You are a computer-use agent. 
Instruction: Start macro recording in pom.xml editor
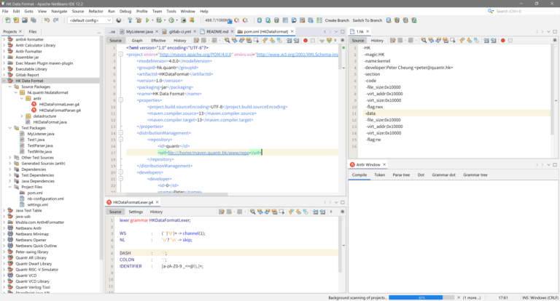pos(306,41)
